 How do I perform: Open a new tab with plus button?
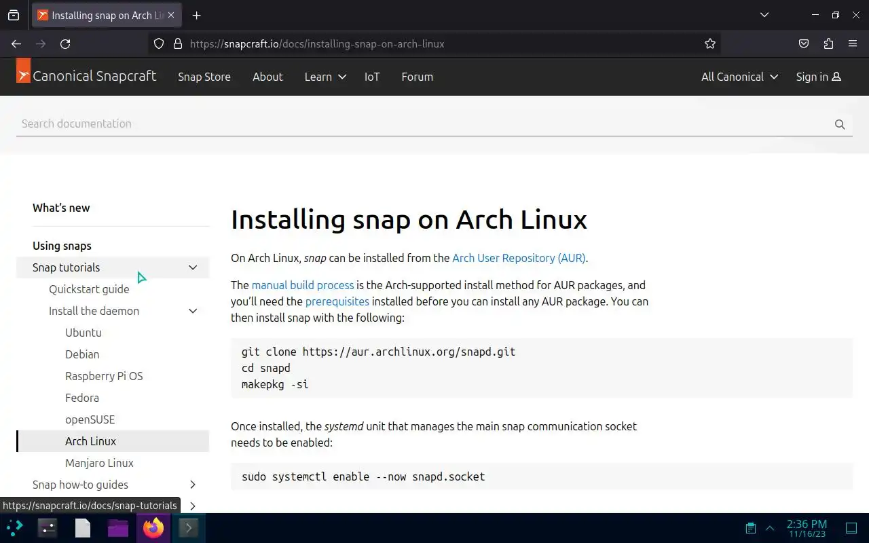coord(196,15)
